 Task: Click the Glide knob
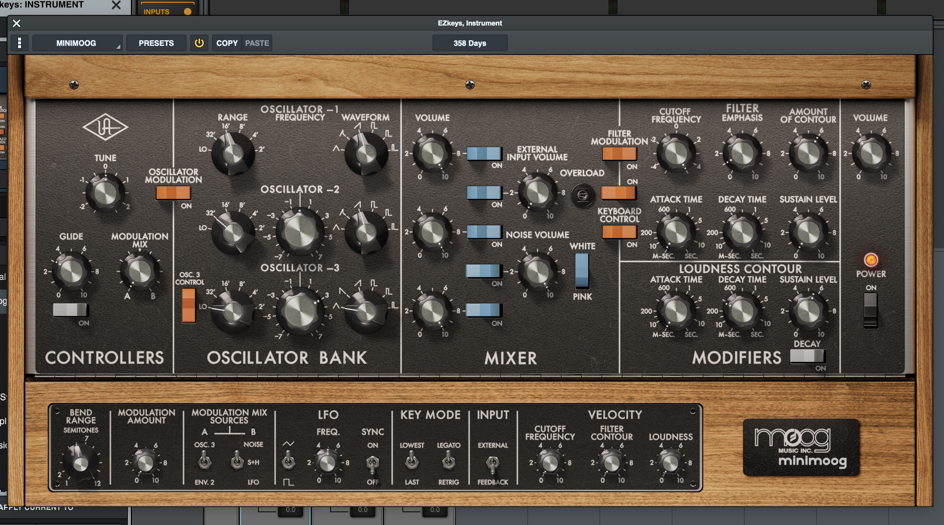tap(71, 271)
